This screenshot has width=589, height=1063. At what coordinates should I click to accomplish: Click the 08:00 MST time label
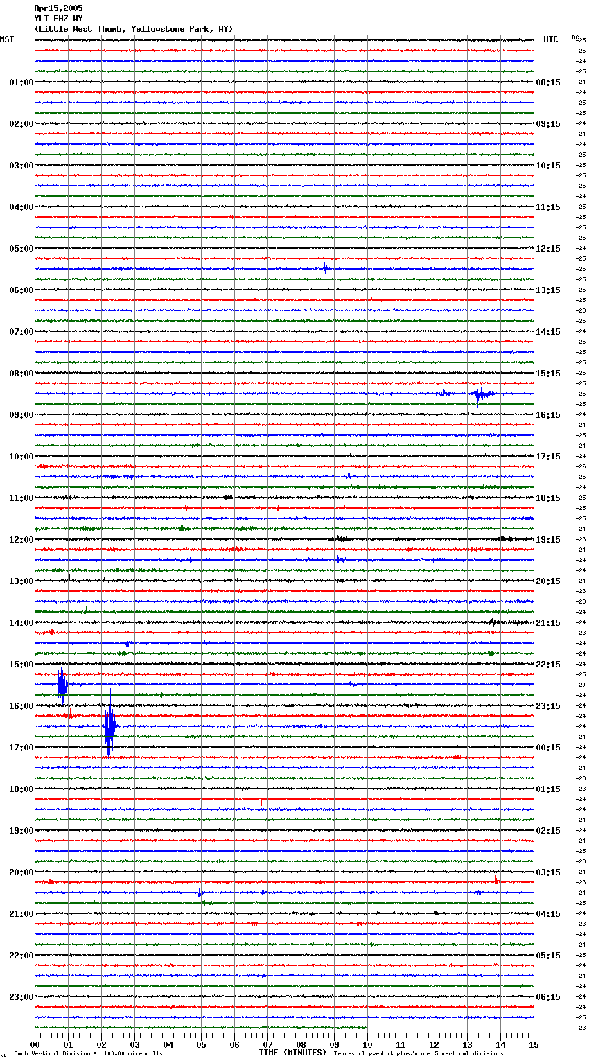[21, 374]
